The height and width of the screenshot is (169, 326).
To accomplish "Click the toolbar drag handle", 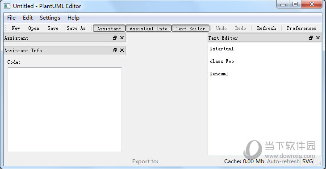I will click(x=6, y=28).
